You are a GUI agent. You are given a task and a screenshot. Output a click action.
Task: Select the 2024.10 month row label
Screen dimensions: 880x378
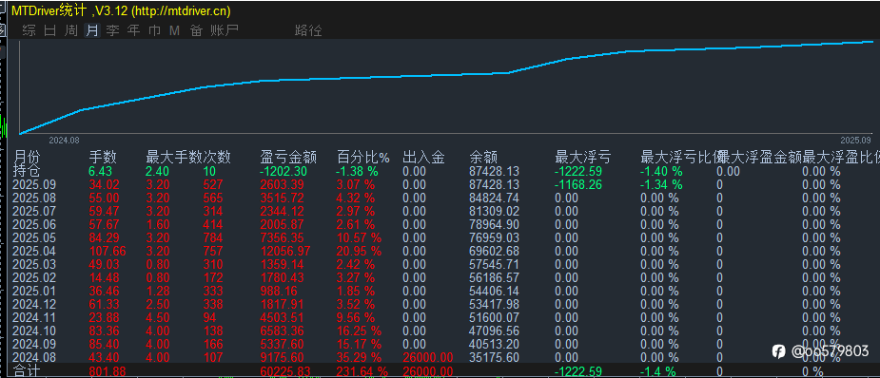pyautogui.click(x=33, y=331)
